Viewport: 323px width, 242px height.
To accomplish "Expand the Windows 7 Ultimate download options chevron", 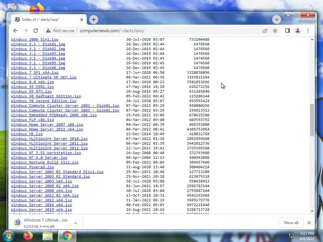I will click(x=76, y=223).
